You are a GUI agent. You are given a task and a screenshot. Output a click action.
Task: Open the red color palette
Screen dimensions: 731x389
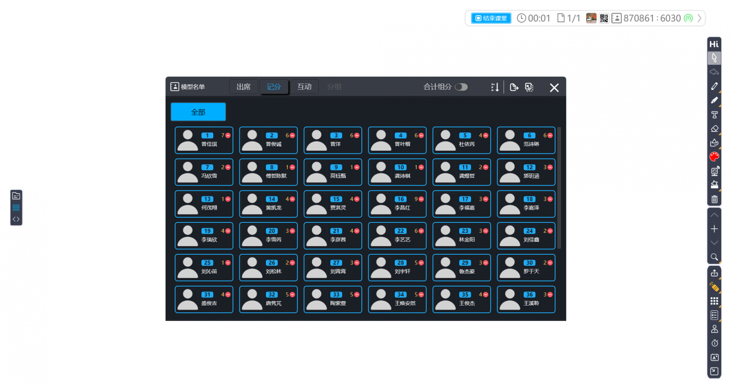click(x=714, y=157)
